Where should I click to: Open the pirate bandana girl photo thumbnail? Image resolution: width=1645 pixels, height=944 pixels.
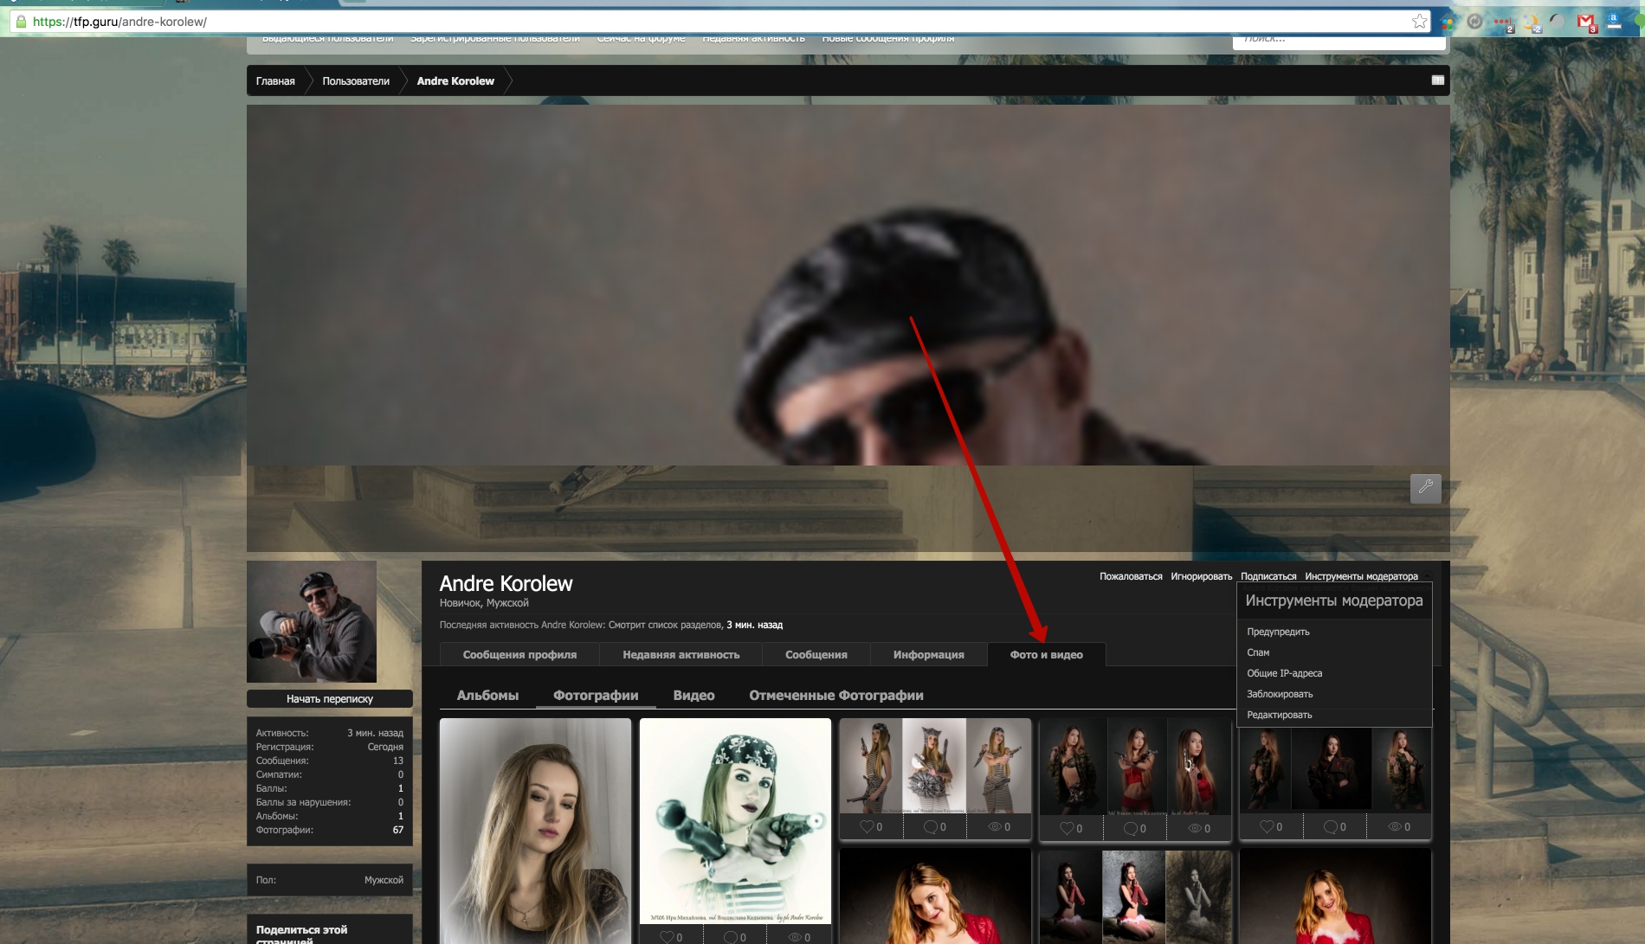pyautogui.click(x=735, y=820)
